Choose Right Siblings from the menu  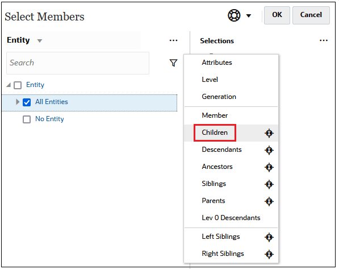click(223, 254)
